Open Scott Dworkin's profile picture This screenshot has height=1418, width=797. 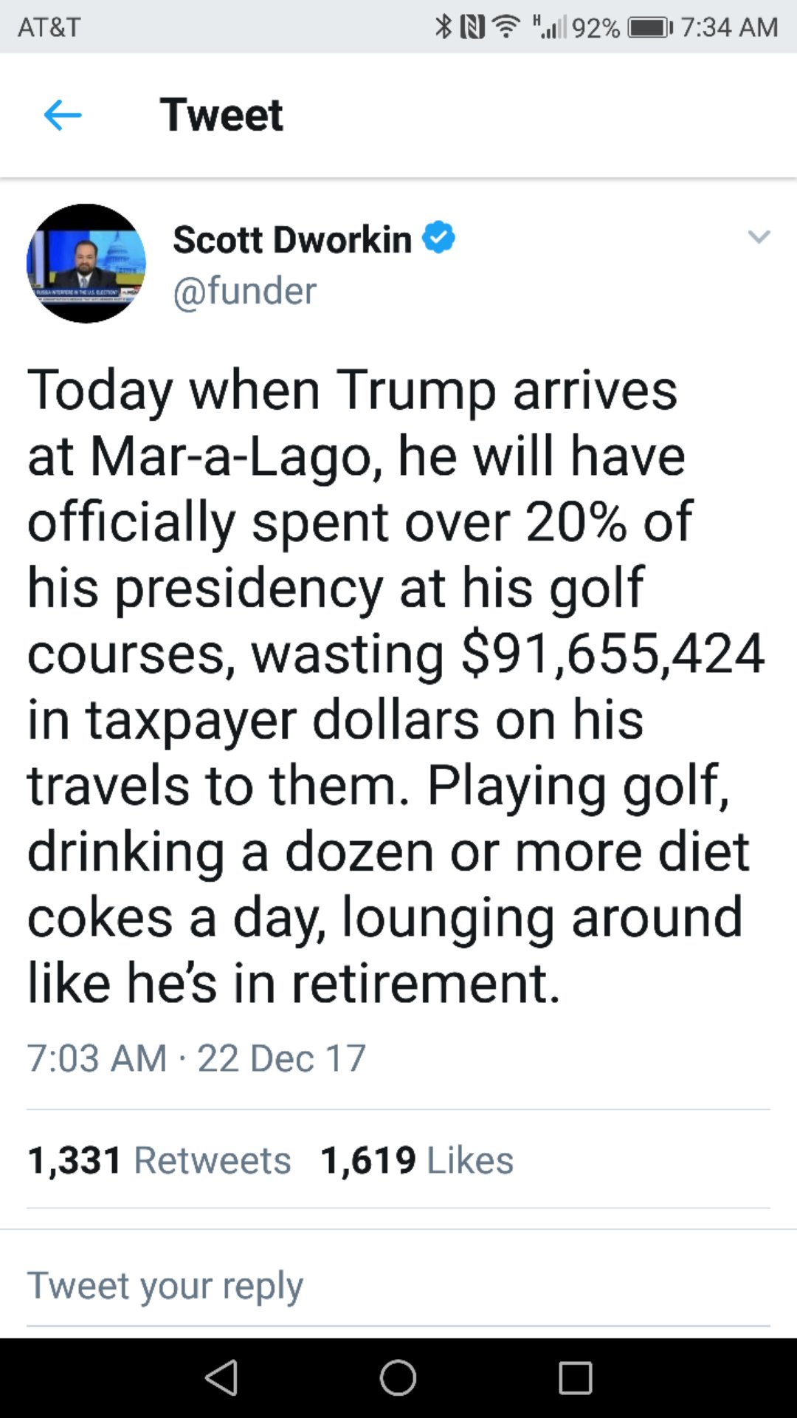click(86, 264)
